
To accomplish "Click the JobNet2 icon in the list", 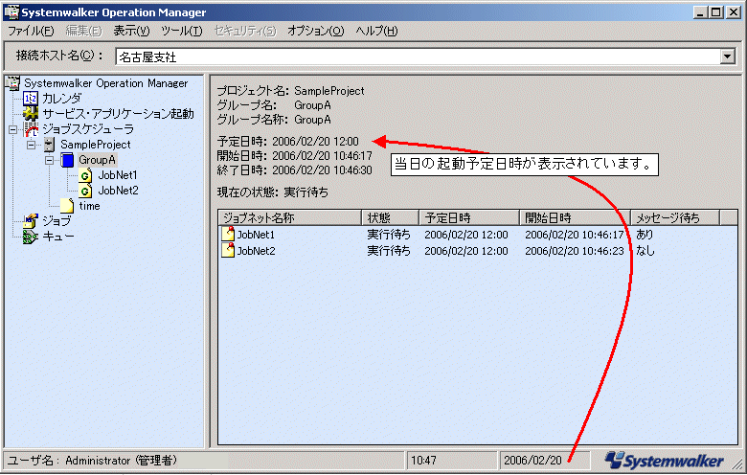I will tap(228, 251).
